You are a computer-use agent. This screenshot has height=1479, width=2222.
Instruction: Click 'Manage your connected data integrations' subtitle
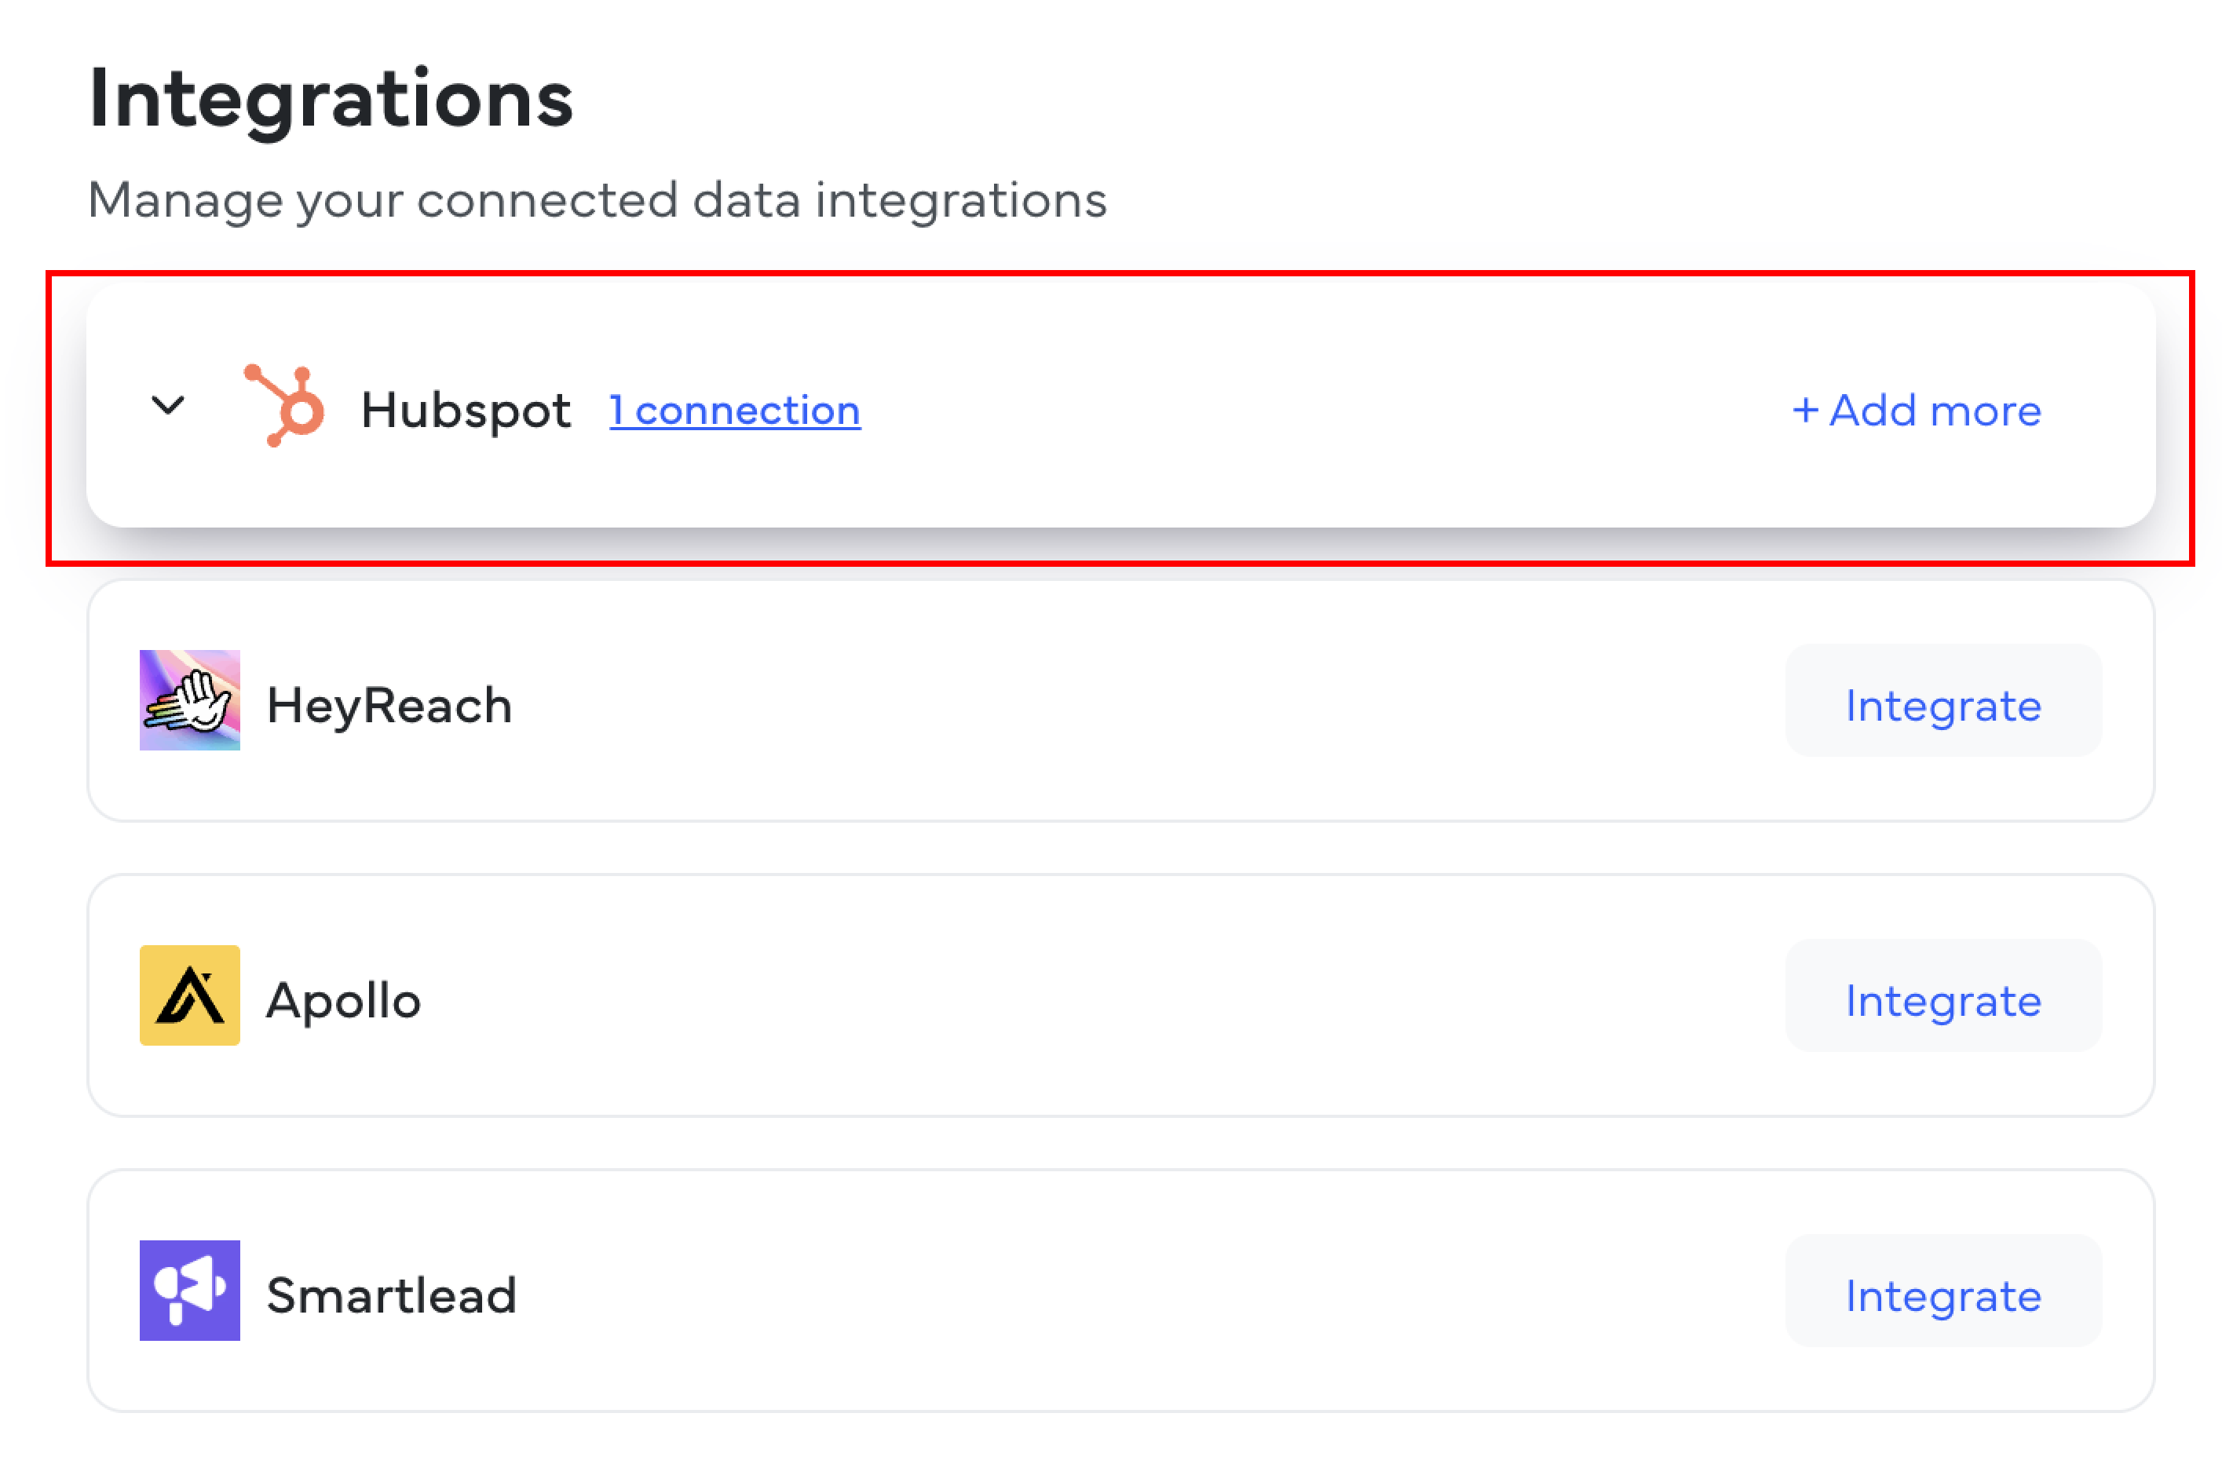pos(597,200)
